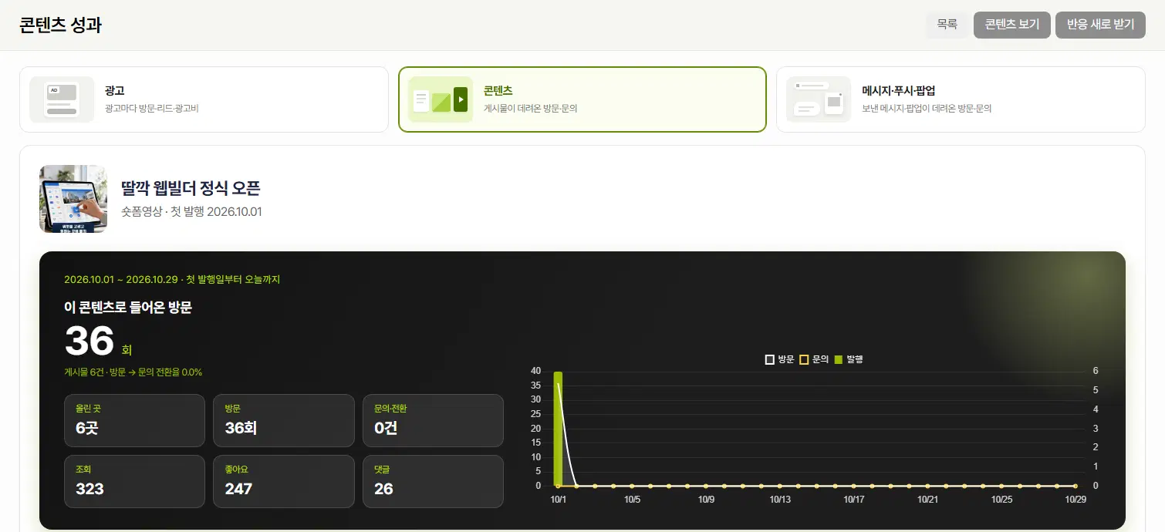
Task: Click the 목록 button
Action: tap(947, 25)
